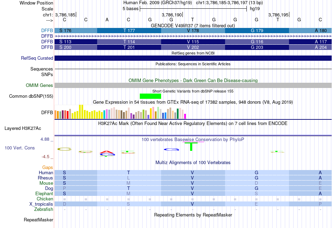Click the 'Elephant' species label
Image resolution: width=332 pixels, height=228 pixels.
click(44, 193)
